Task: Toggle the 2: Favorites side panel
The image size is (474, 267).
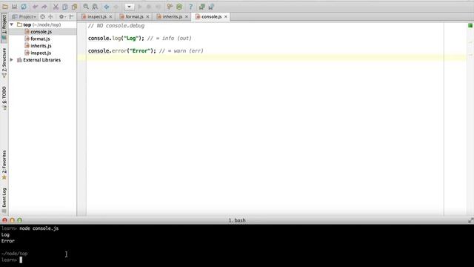Action: 4,165
